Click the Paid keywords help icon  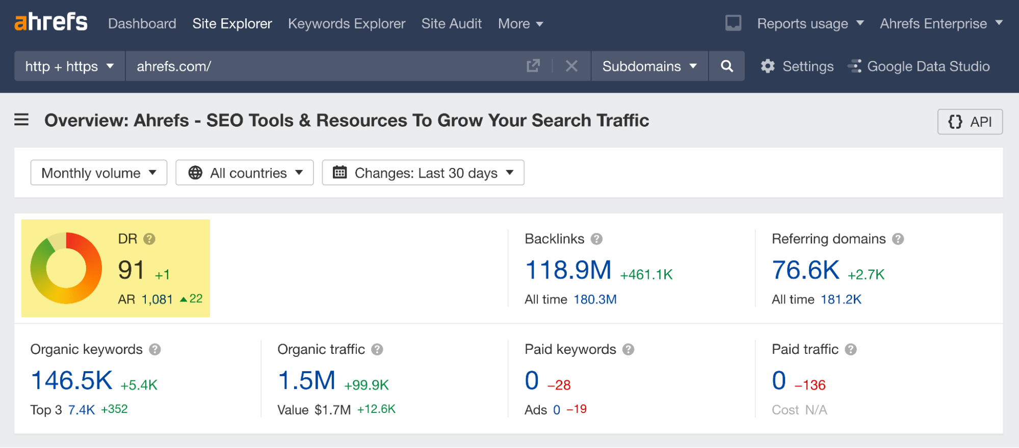tap(629, 349)
